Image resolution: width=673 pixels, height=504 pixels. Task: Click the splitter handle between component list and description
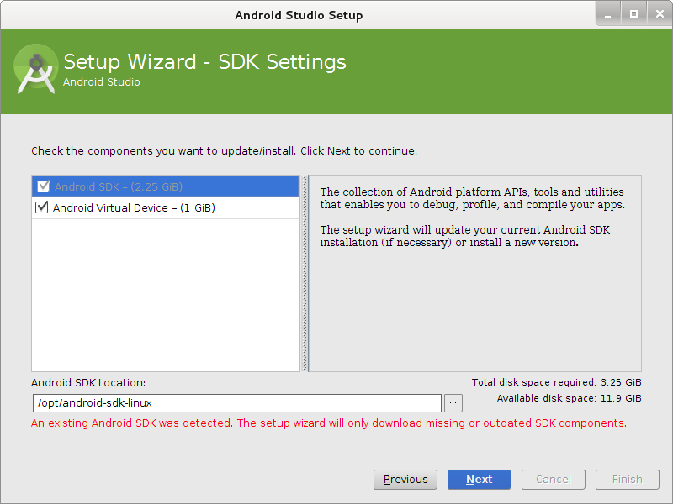[x=305, y=274]
